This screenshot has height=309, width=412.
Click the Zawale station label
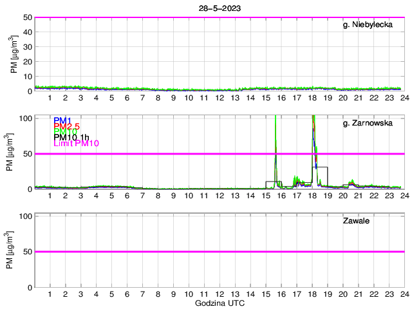(356, 221)
